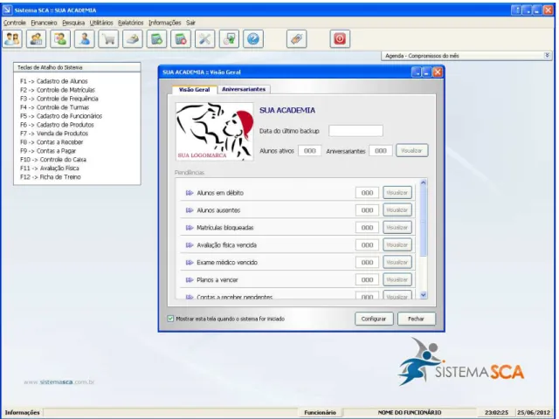Click the 'F9 -> Contas a Pagar' line
The image size is (559, 419).
(48, 151)
